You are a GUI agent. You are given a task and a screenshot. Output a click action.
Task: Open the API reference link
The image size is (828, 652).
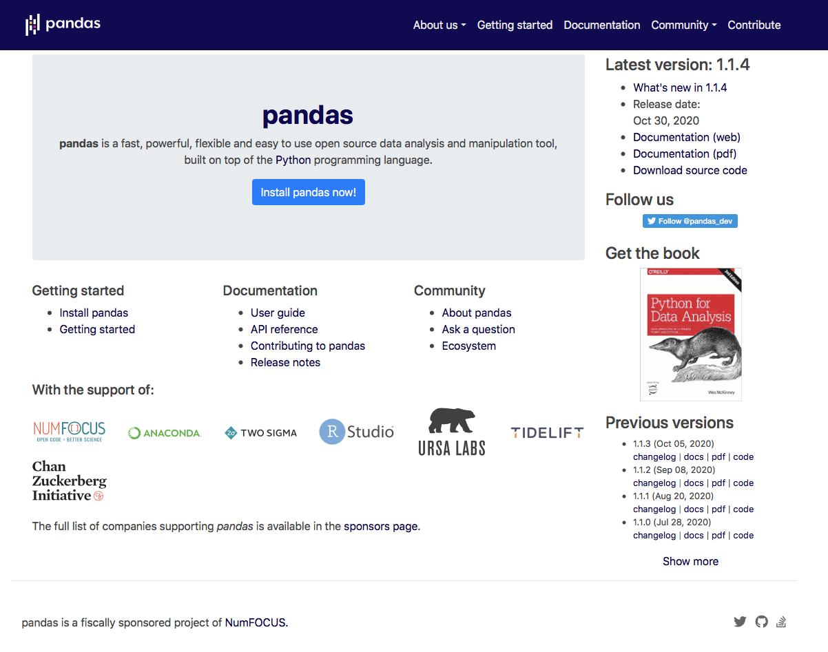[x=284, y=329]
